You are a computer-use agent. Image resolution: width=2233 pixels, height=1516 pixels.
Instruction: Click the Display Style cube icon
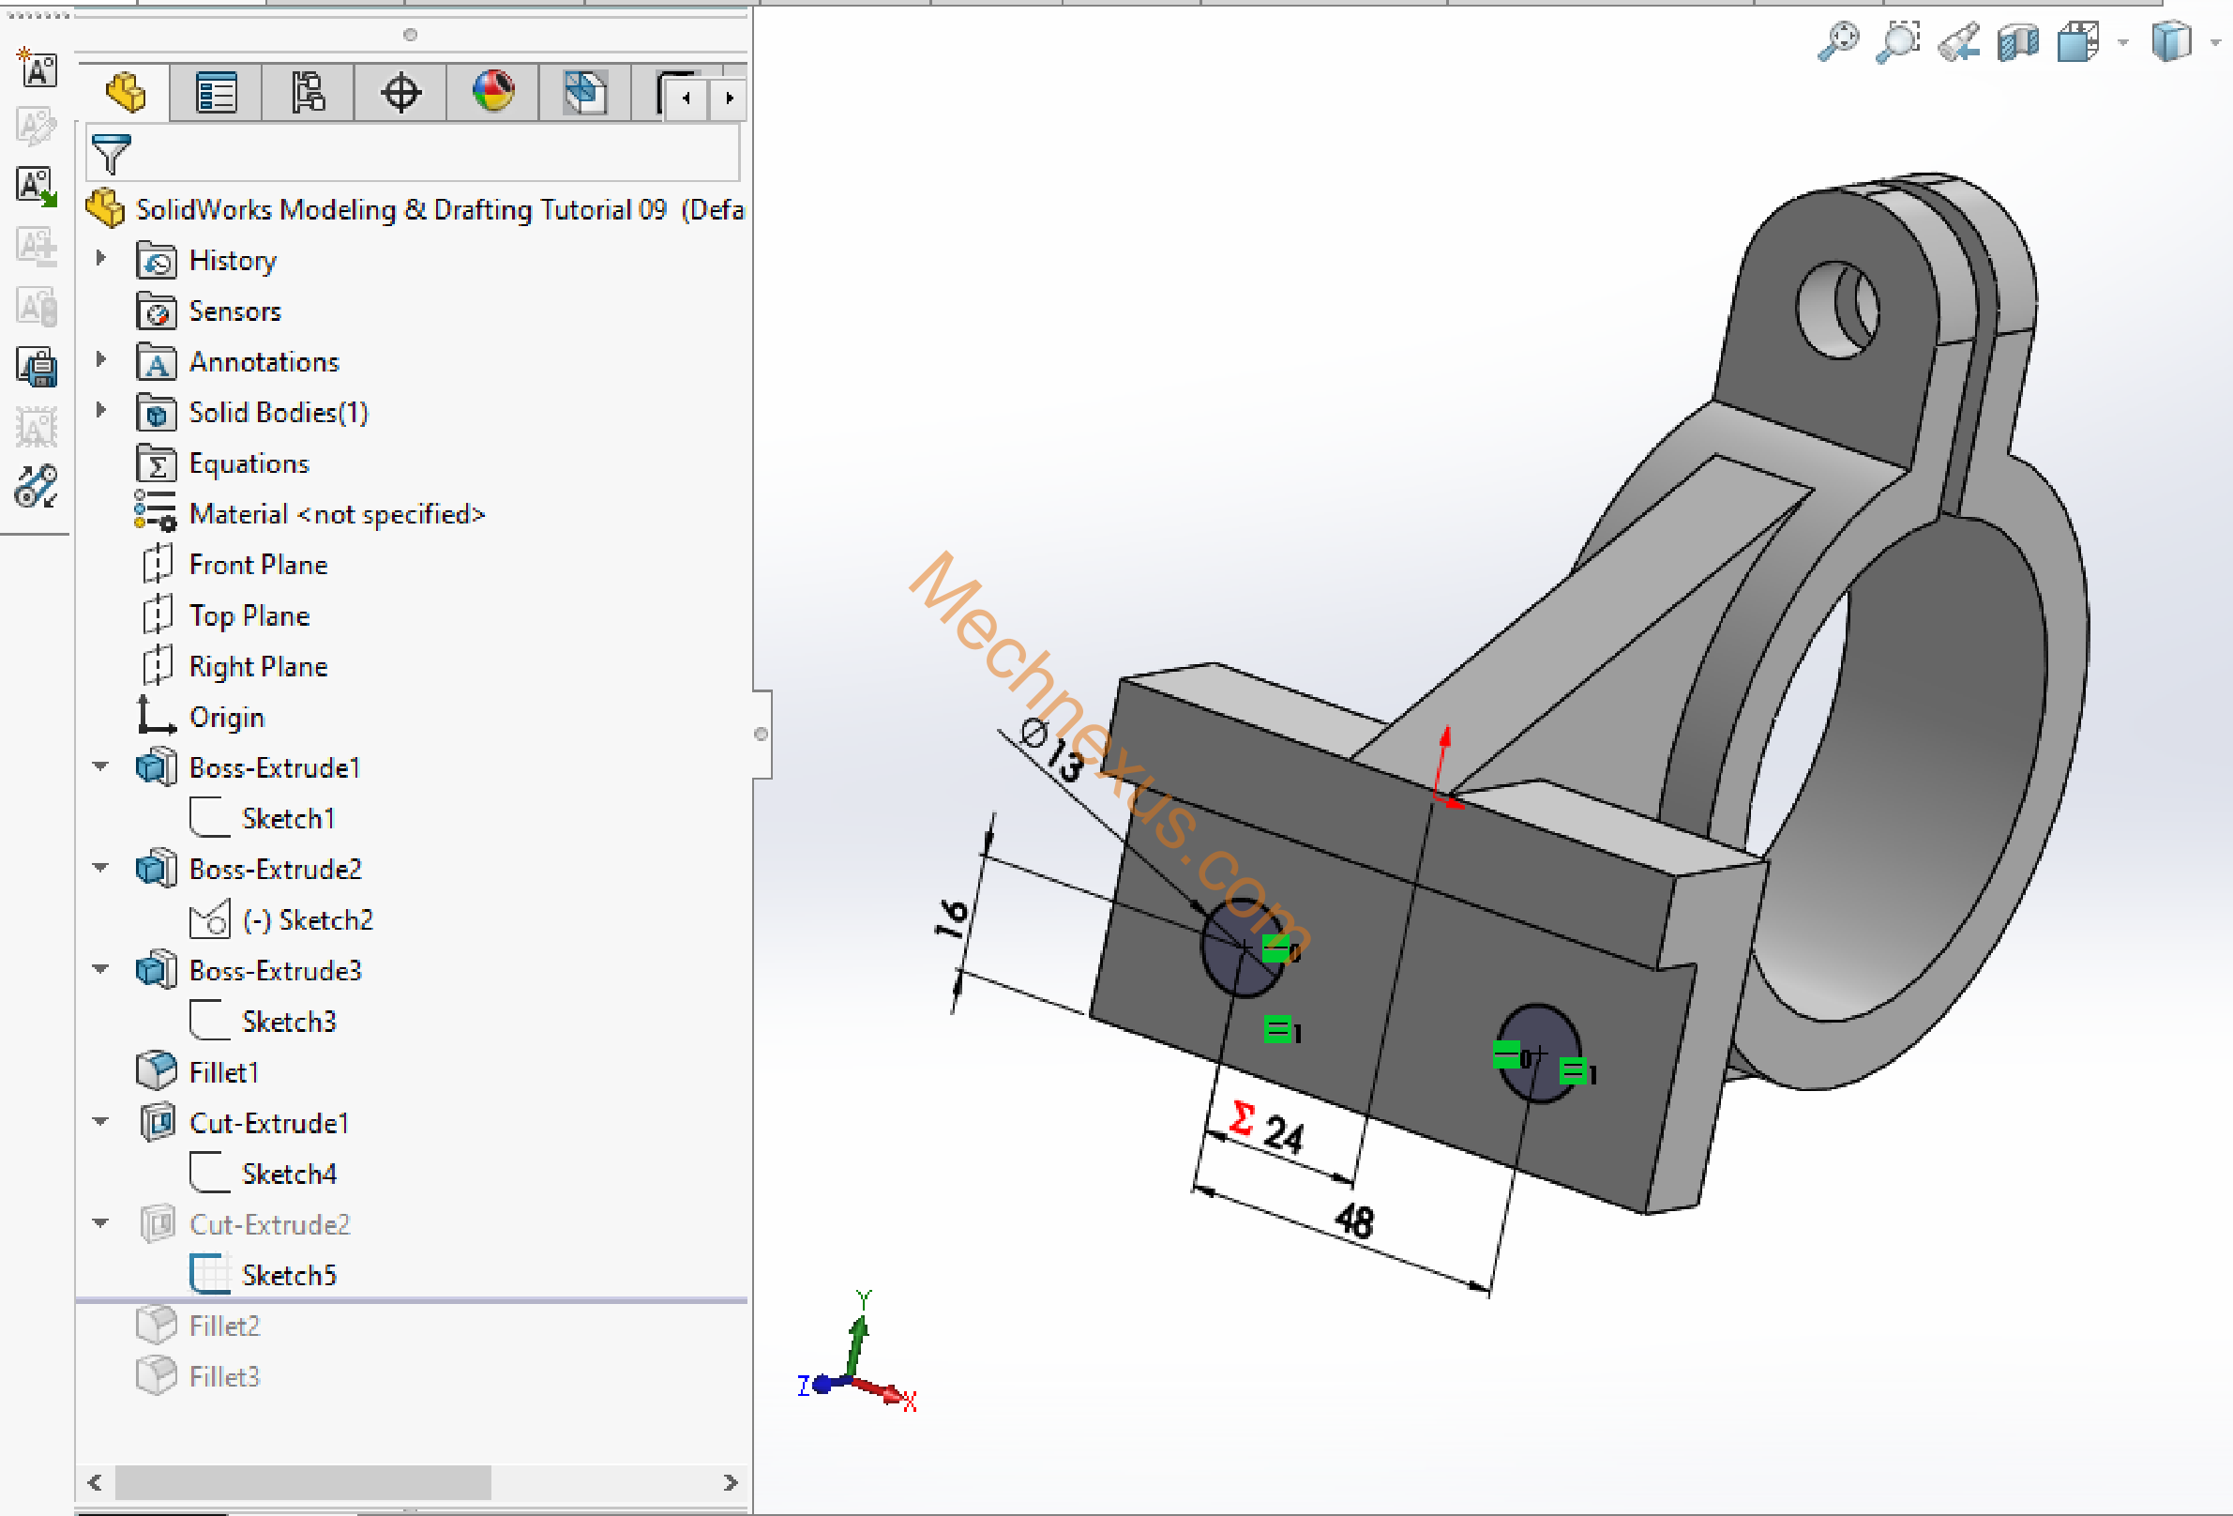tap(2170, 42)
